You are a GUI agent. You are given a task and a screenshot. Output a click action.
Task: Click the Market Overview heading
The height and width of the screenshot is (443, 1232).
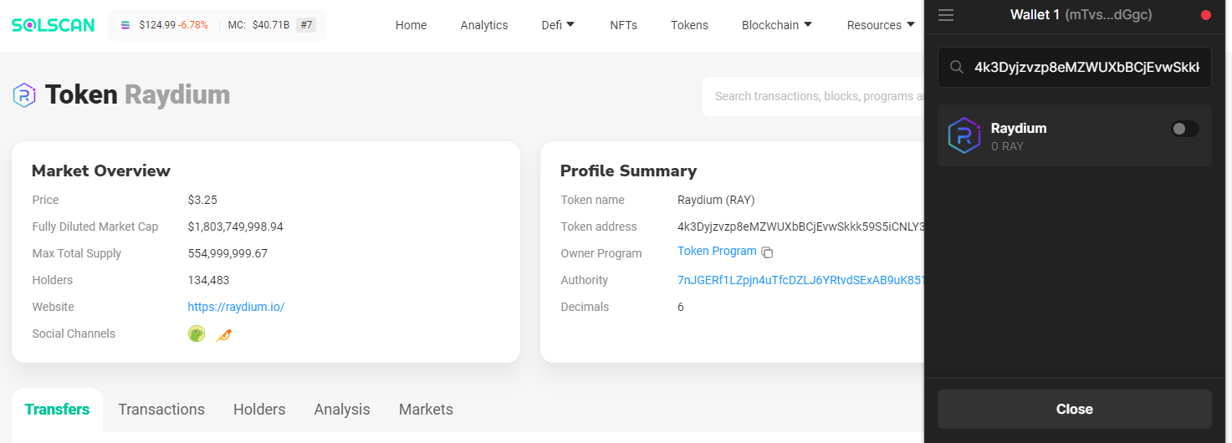click(x=101, y=171)
